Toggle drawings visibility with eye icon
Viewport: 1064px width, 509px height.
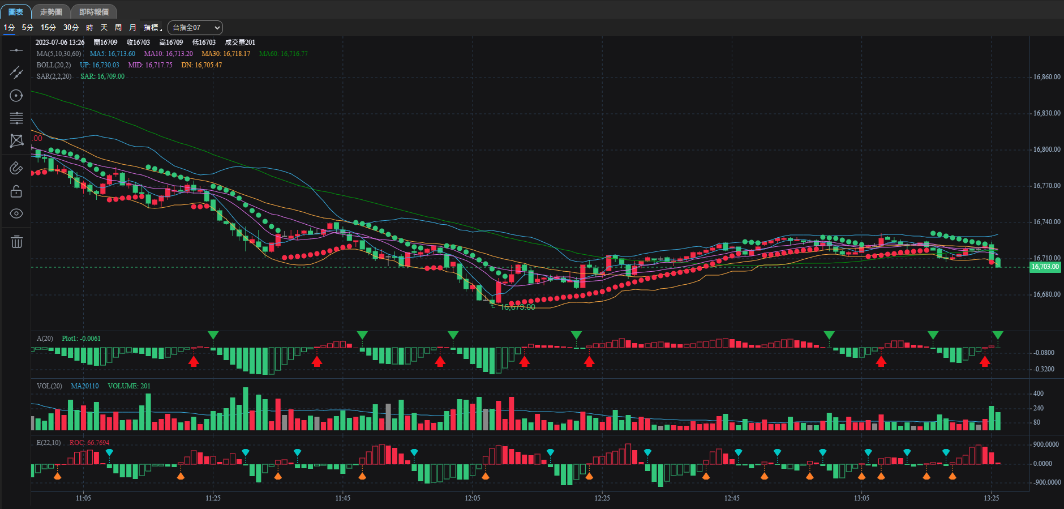point(16,213)
